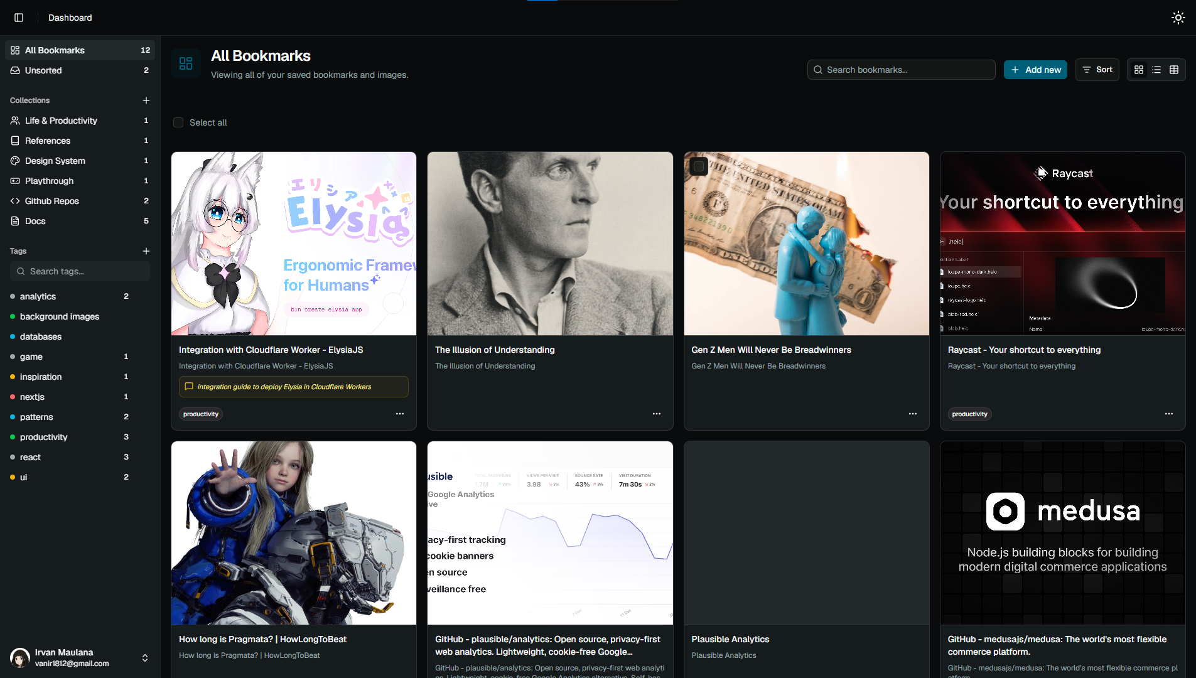Screen dimensions: 1196x678
Task: Open options menu for Illusion of Understanding
Action: (657, 414)
